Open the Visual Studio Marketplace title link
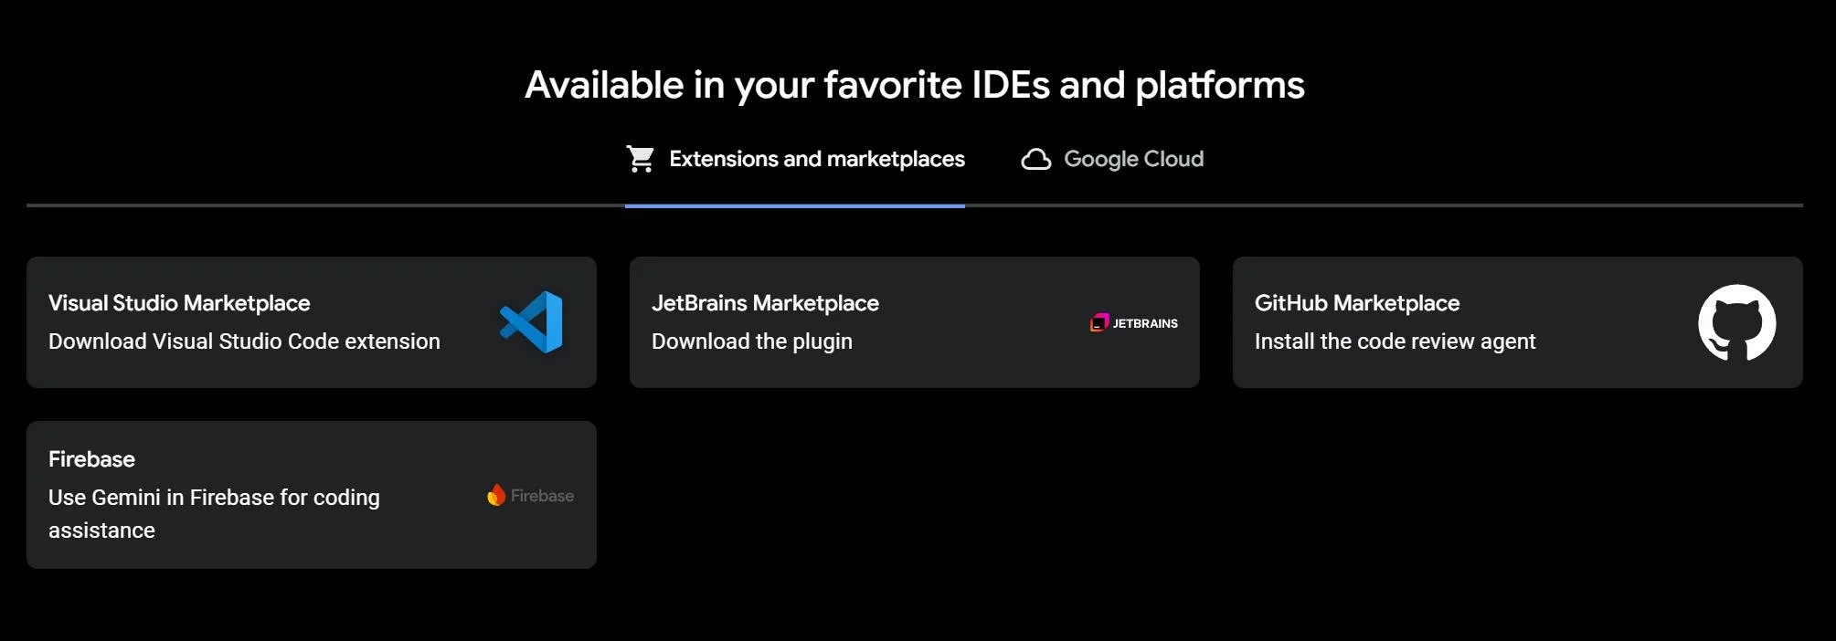The width and height of the screenshot is (1836, 641). (179, 303)
